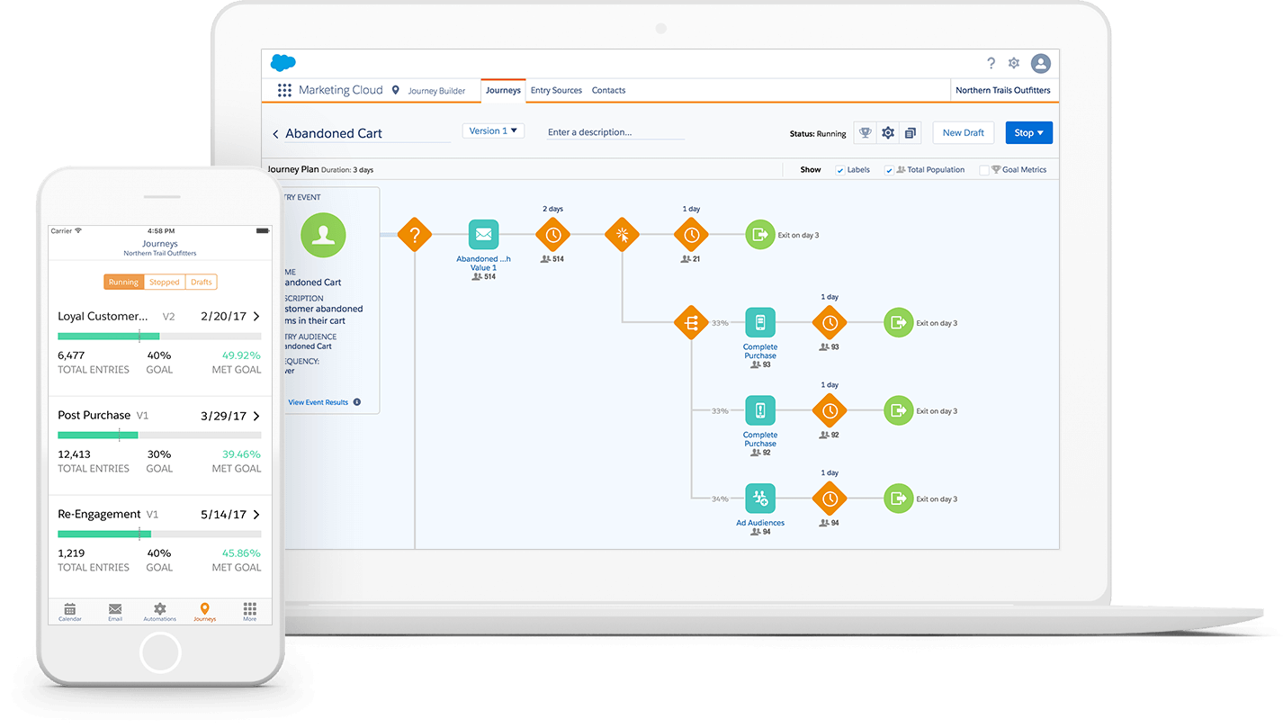Open journey settings gear button
The image size is (1283, 728).
point(888,133)
